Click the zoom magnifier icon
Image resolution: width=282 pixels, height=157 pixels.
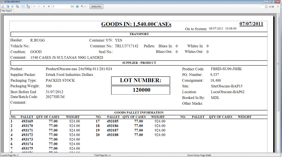[x=82, y=6]
